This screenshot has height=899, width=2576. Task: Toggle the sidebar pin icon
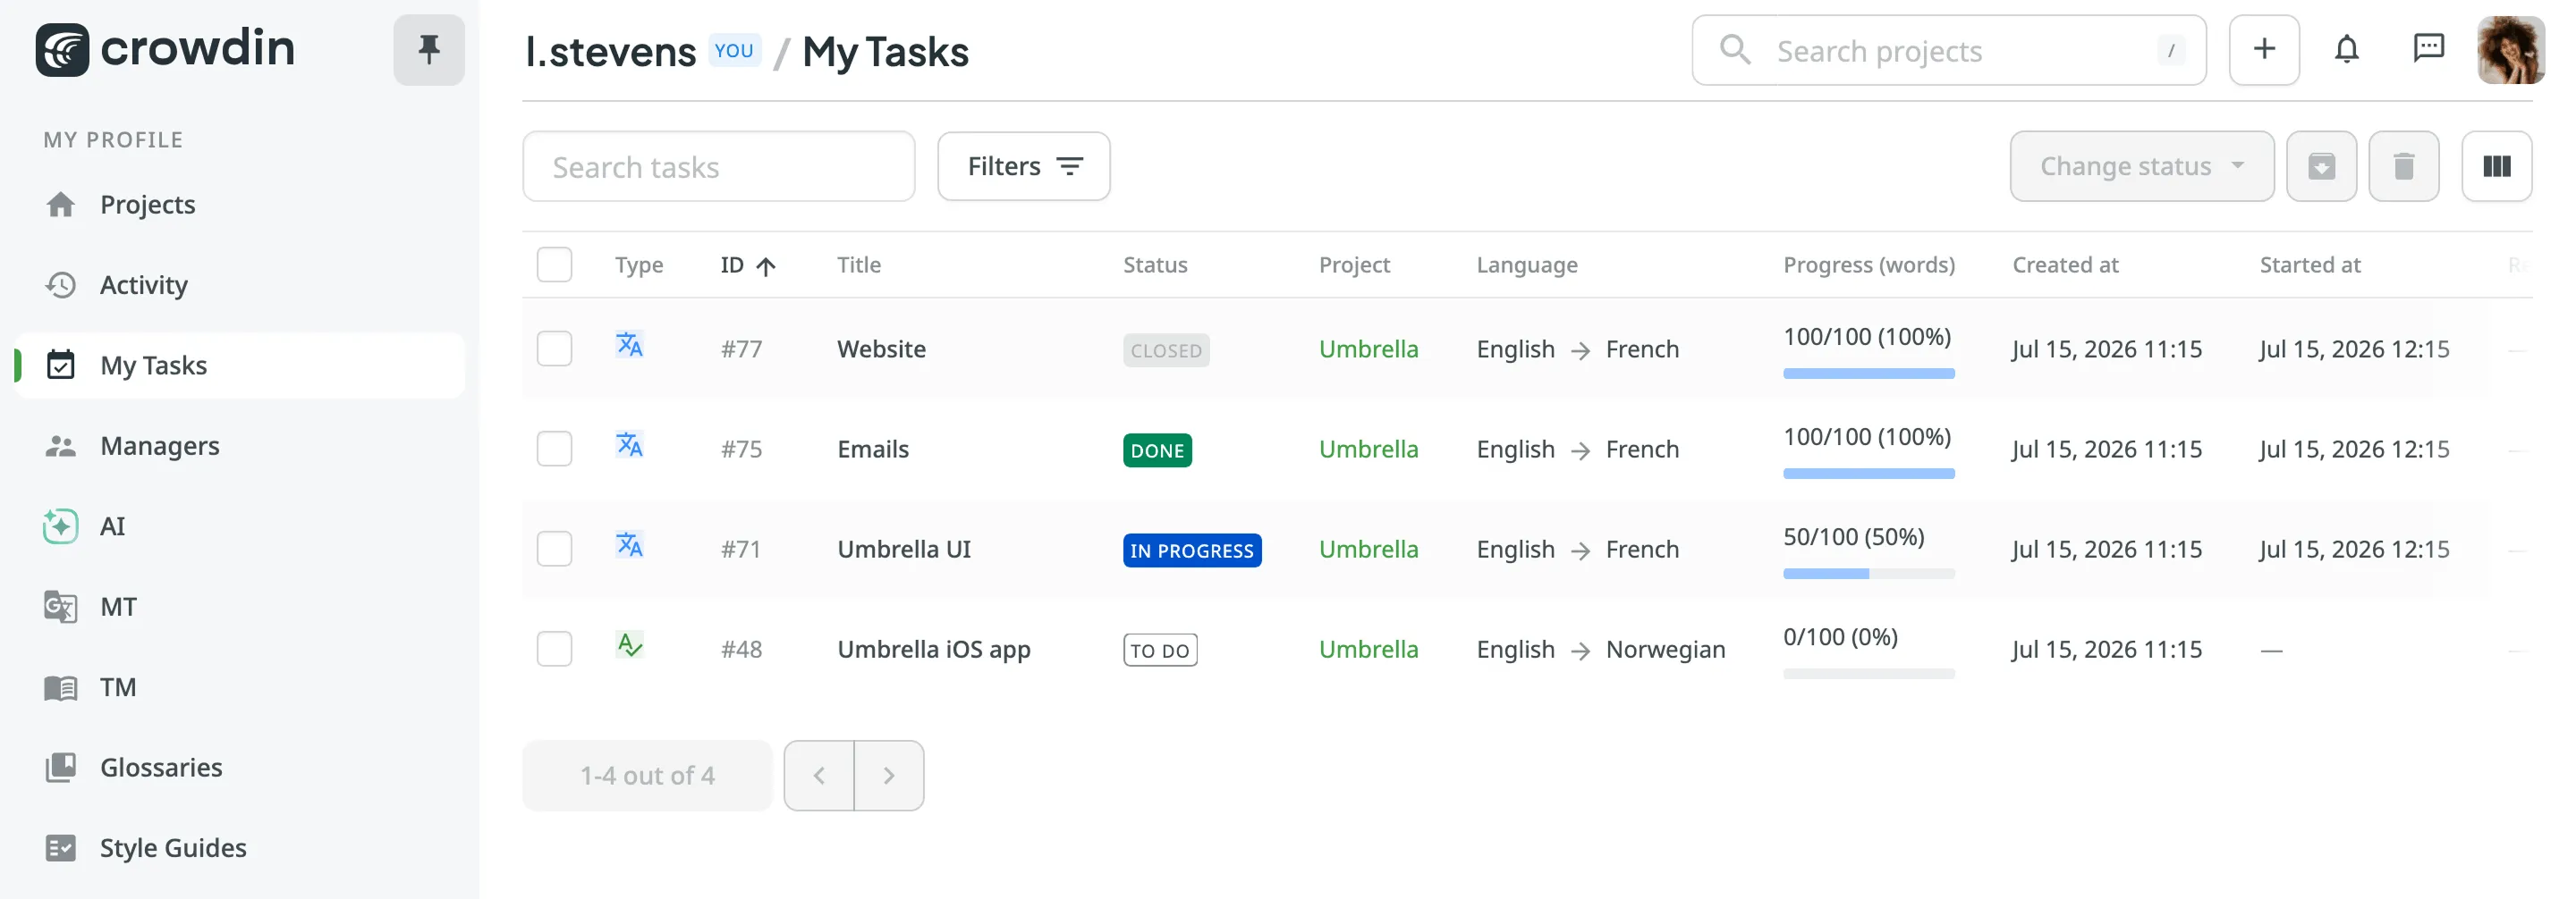coord(429,50)
